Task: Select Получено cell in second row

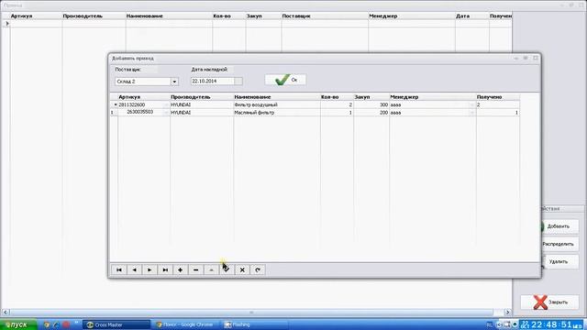Action: 497,112
